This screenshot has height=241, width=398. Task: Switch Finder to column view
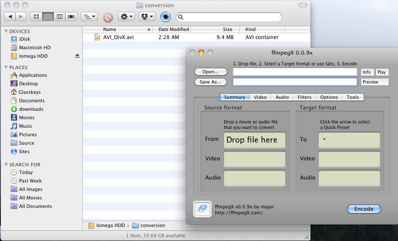pyautogui.click(x=59, y=17)
